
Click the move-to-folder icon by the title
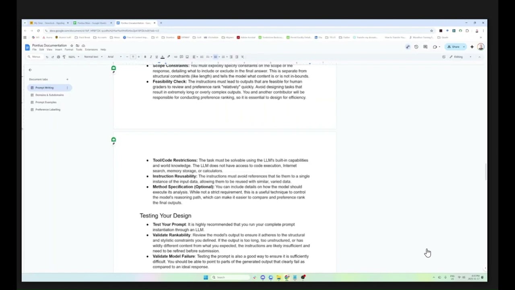point(77,46)
